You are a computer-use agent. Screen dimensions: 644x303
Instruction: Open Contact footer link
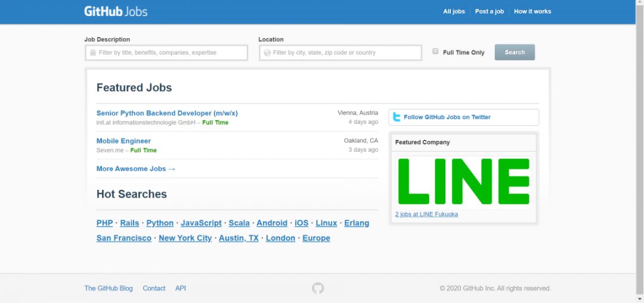point(154,288)
